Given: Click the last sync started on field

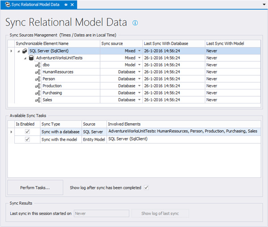Looking at the screenshot, I should (x=101, y=214).
